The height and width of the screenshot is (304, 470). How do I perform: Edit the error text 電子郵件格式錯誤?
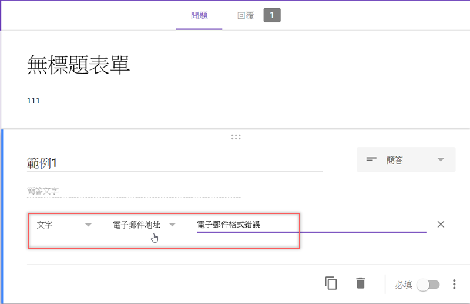tap(311, 225)
